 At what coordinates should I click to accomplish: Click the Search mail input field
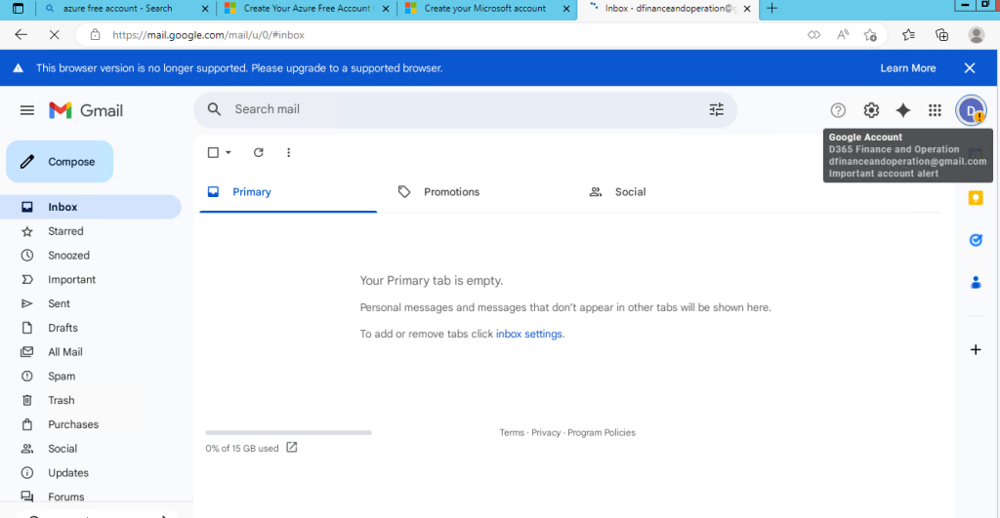pyautogui.click(x=459, y=109)
